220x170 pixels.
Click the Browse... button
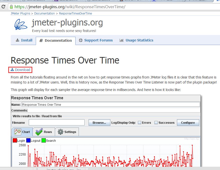[99, 123]
